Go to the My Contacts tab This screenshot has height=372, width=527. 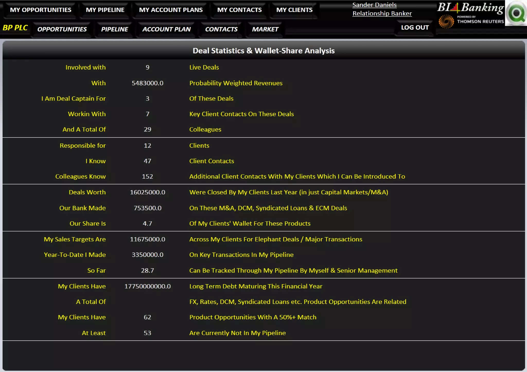(x=239, y=10)
